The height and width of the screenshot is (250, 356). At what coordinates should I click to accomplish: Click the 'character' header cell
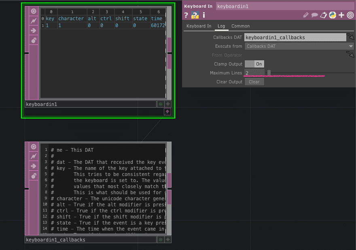[x=71, y=19]
